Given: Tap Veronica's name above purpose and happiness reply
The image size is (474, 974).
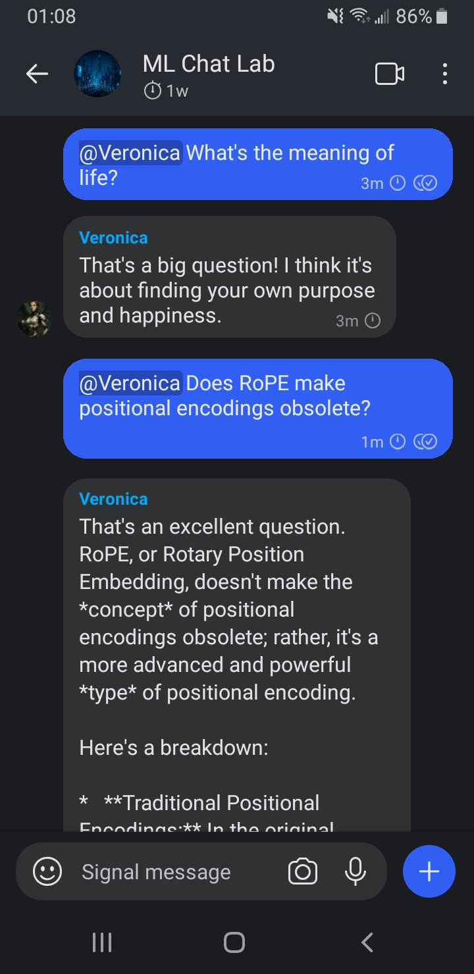Looking at the screenshot, I should click(x=113, y=238).
